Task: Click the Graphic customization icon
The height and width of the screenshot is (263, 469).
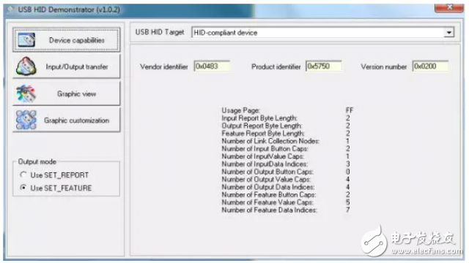Action: point(26,120)
